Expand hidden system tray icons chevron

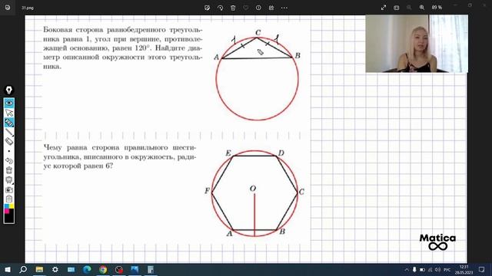click(x=407, y=269)
